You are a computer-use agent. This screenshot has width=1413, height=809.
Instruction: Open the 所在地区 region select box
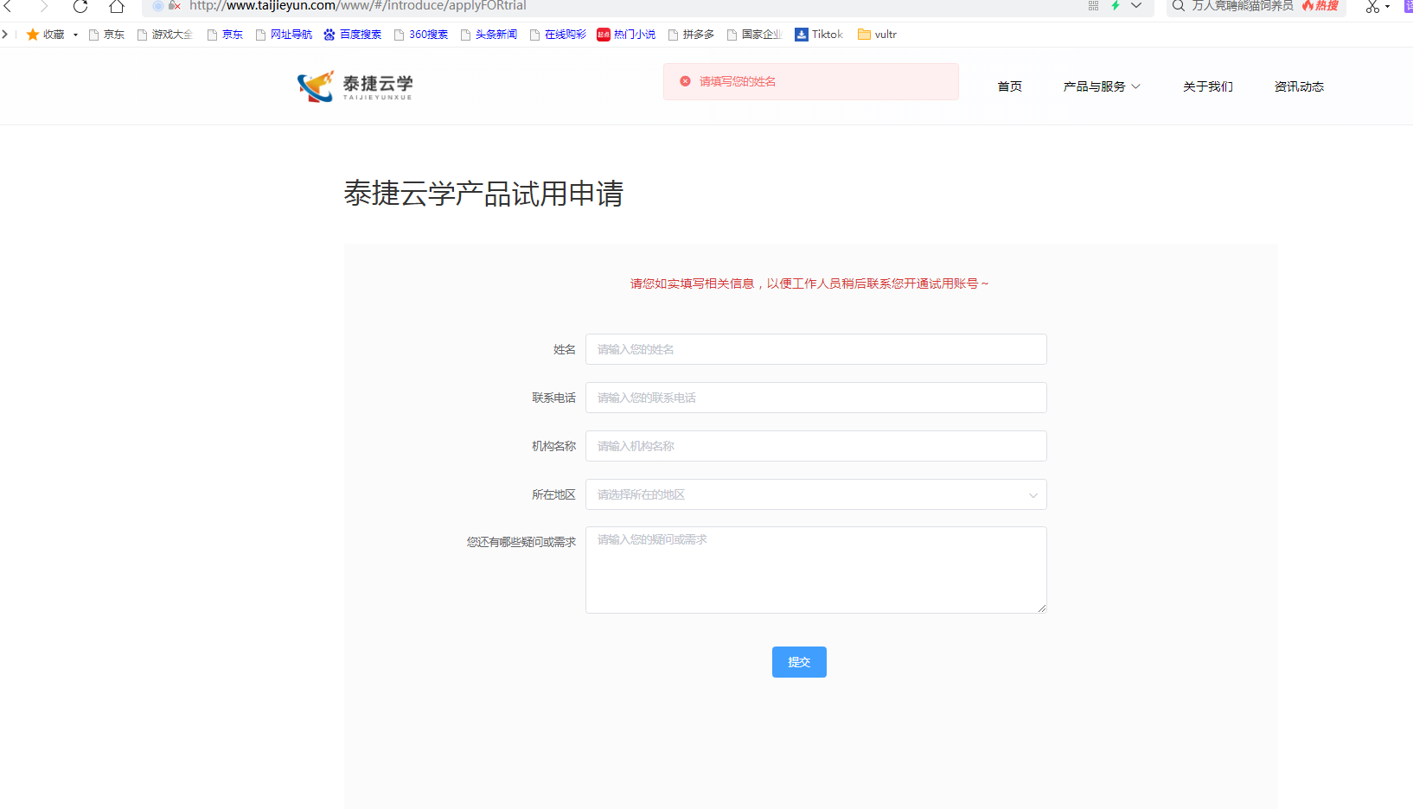[816, 494]
